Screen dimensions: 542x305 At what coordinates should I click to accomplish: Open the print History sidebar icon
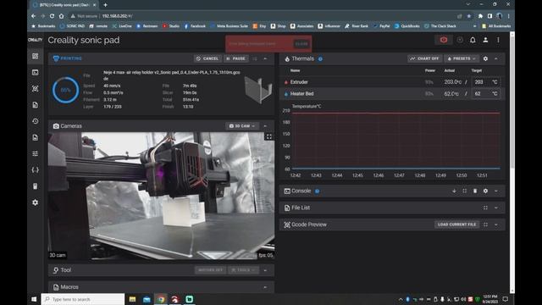36,121
